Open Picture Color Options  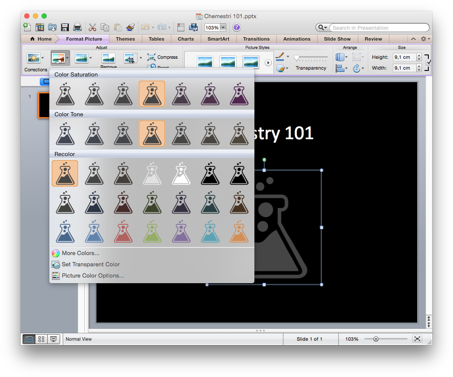coord(88,276)
